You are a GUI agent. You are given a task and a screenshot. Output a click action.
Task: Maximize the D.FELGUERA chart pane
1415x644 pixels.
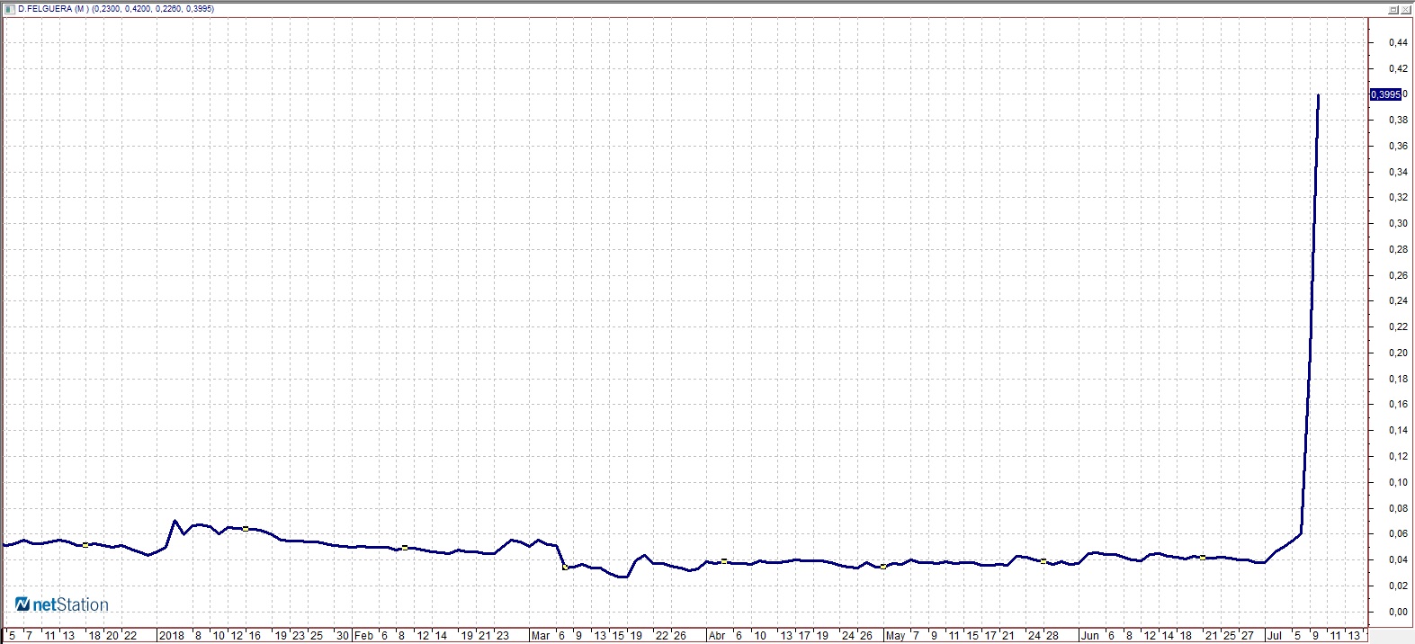tap(1393, 9)
